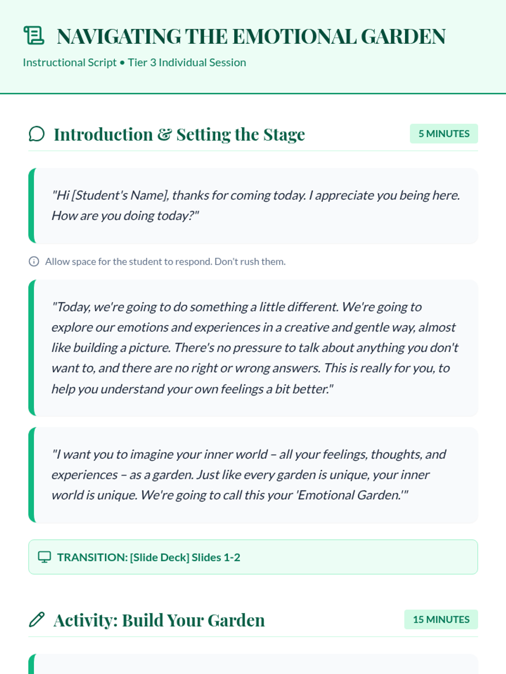Screen dimensions: 506x674
Task: Click the info circle icon near facilitator note
Action: pyautogui.click(x=34, y=262)
